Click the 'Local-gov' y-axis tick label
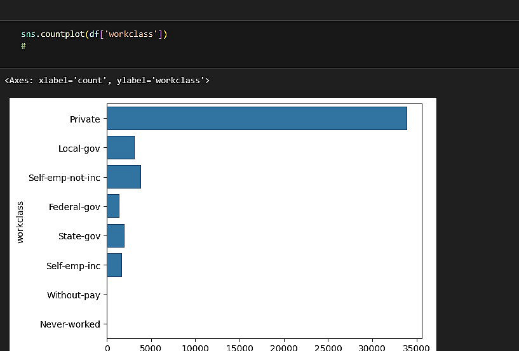 tap(79, 149)
